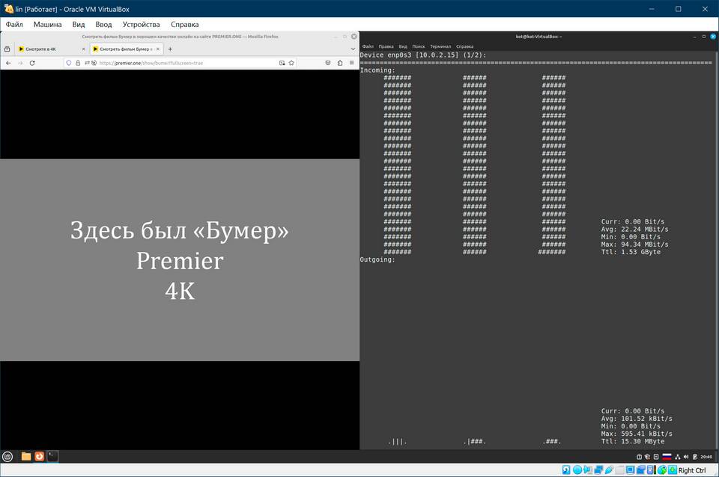Open the file manager from guest panel
Image resolution: width=719 pixels, height=477 pixels.
click(26, 456)
